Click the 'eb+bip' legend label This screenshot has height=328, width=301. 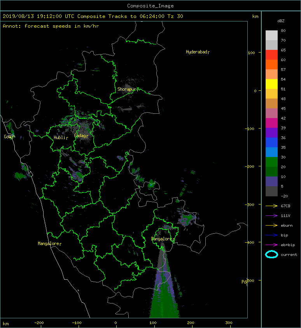tap(288, 245)
